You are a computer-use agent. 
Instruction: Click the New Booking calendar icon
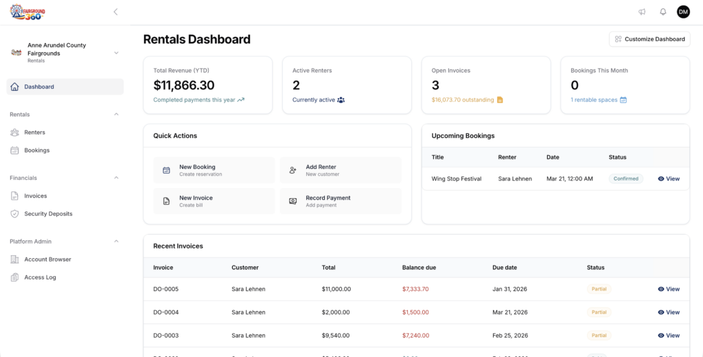tap(166, 170)
